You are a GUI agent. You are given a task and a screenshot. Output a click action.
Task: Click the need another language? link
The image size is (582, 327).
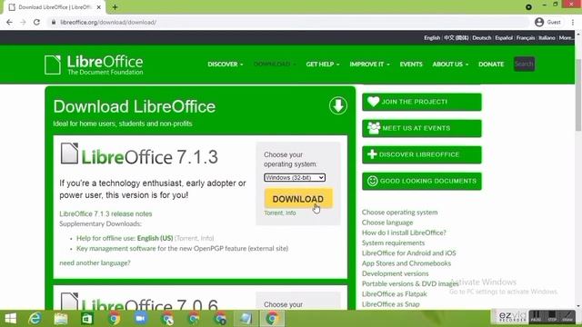click(x=95, y=263)
